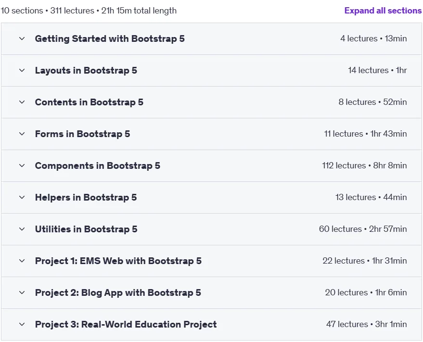Select Utilities in Bootstrap 5 section title
This screenshot has width=423, height=342.
86,229
